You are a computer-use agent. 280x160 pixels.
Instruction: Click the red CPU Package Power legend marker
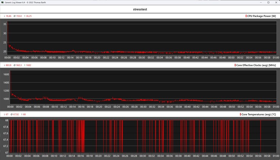(245, 16)
